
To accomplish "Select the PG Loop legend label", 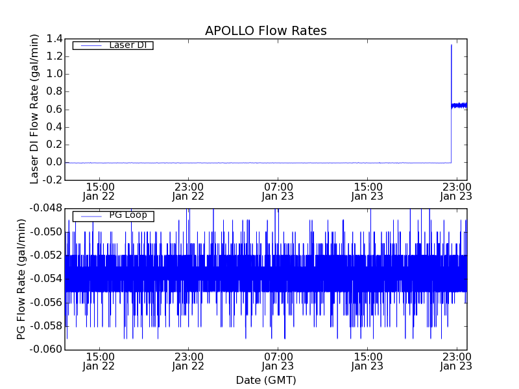I will [x=128, y=215].
